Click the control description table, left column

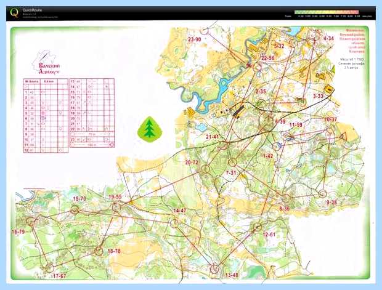46,115
